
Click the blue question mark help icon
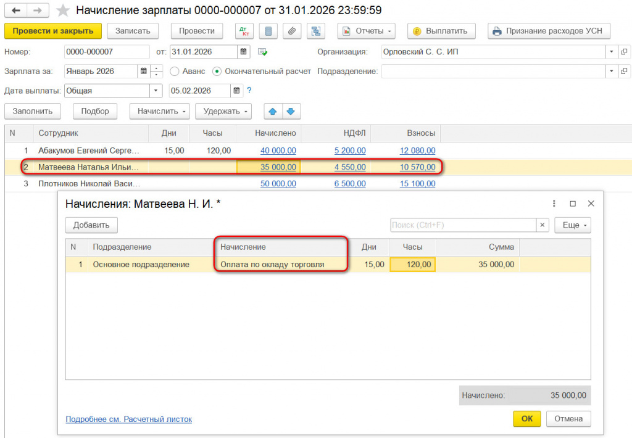249,90
